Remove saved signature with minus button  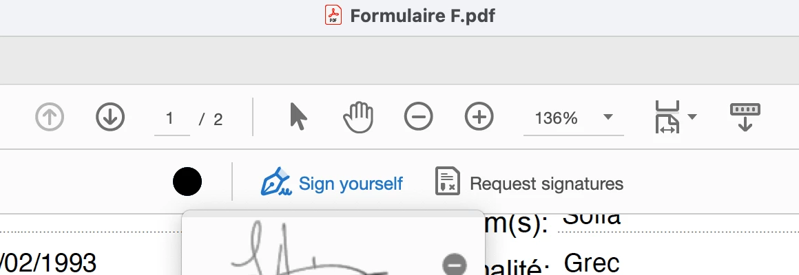pos(454,264)
